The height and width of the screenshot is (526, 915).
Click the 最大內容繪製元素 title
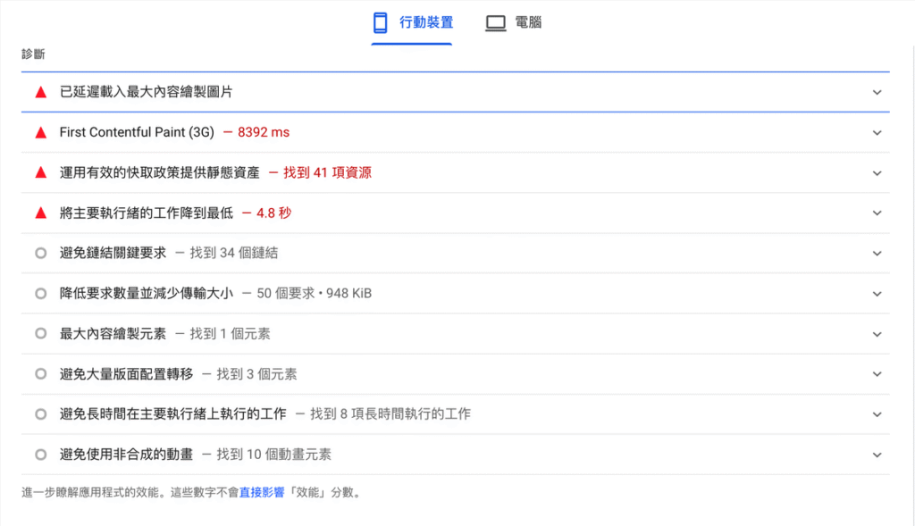[113, 334]
